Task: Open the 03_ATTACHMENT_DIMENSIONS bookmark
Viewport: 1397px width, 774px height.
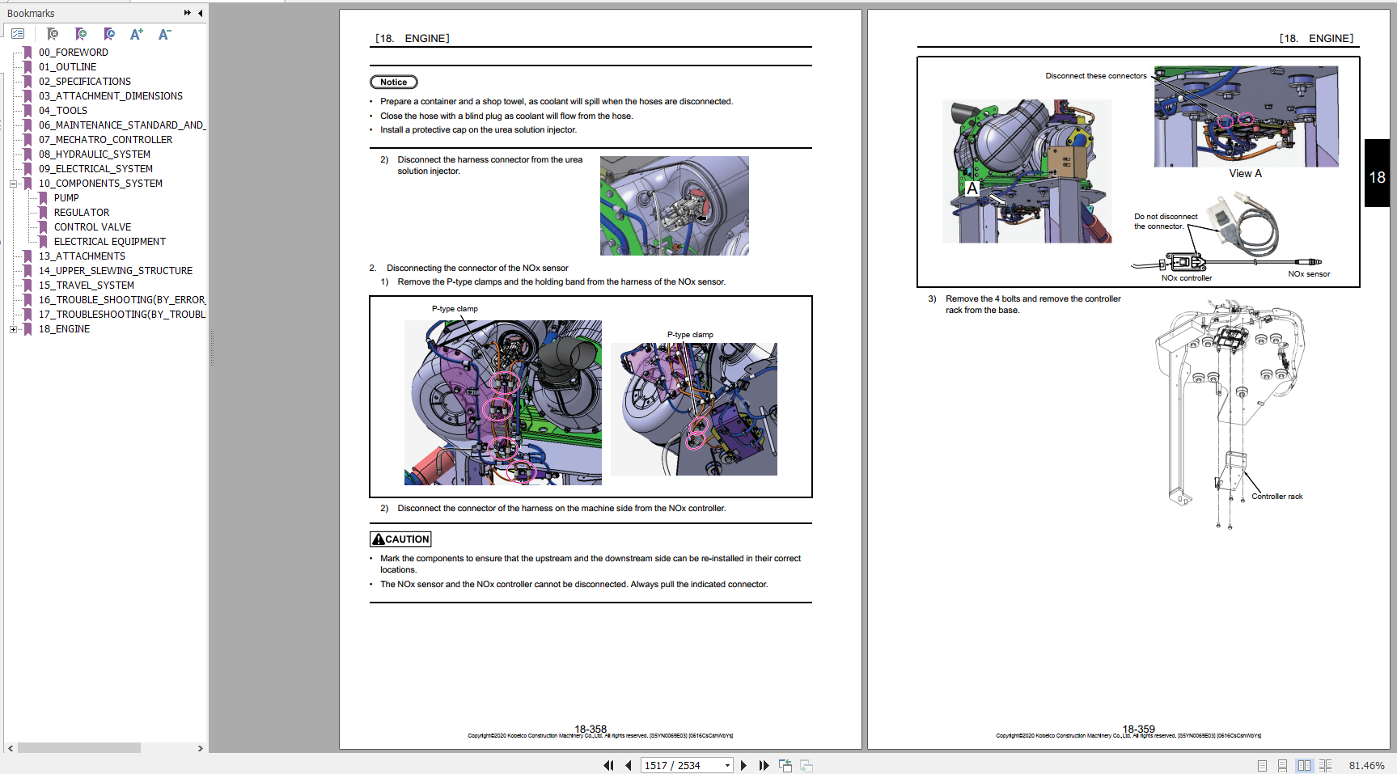Action: tap(111, 96)
